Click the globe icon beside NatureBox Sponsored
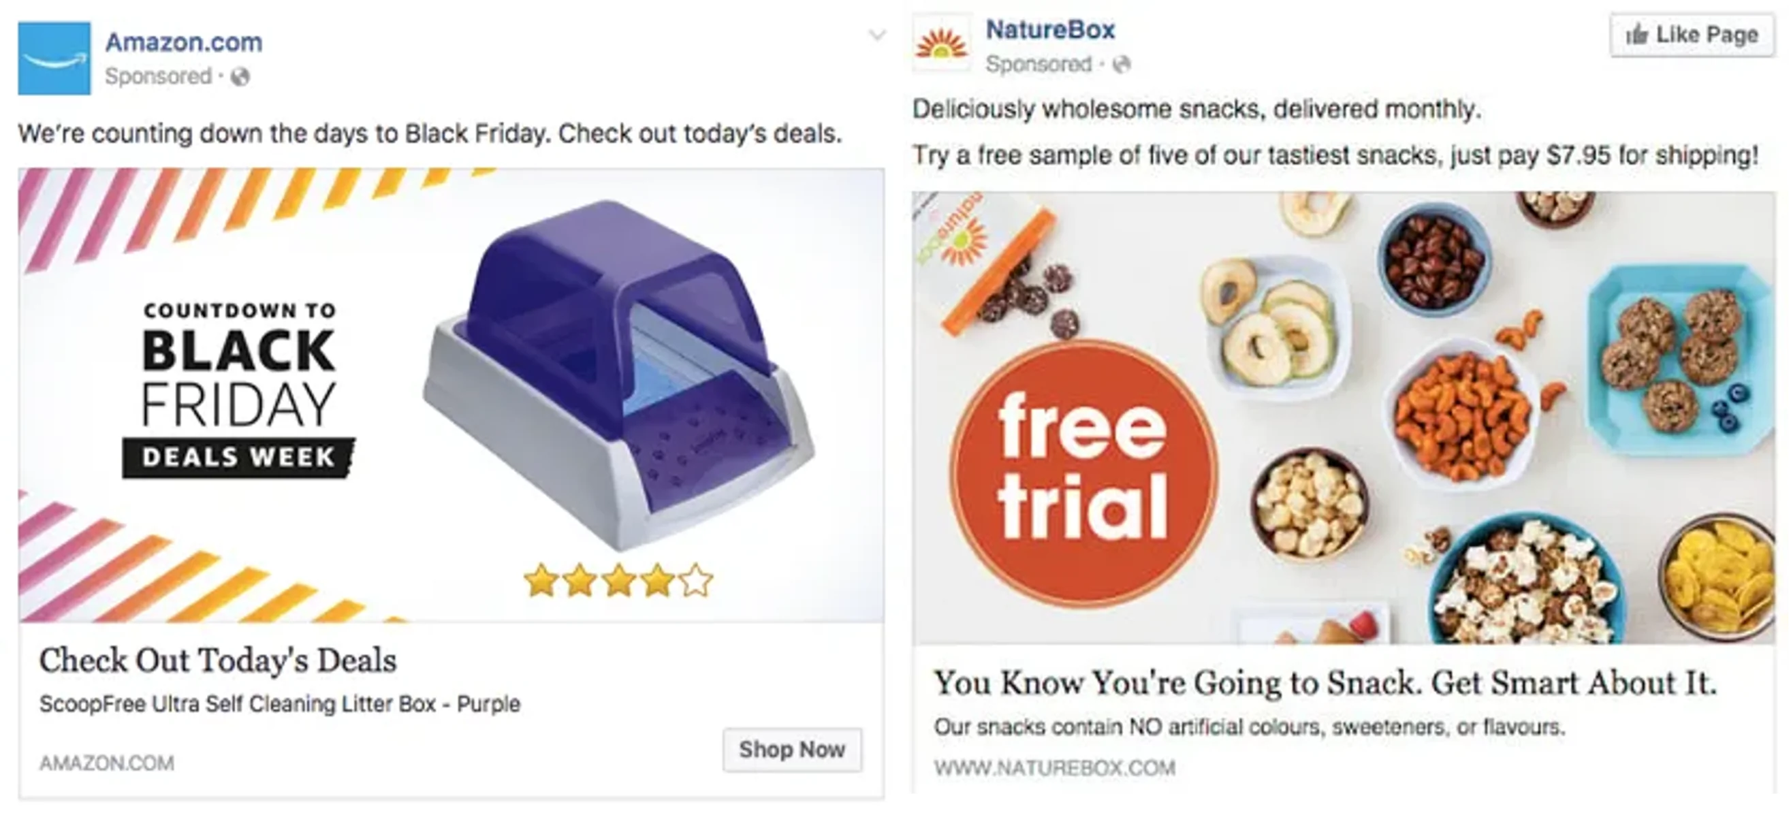This screenshot has height=830, width=1791. coord(1122,65)
